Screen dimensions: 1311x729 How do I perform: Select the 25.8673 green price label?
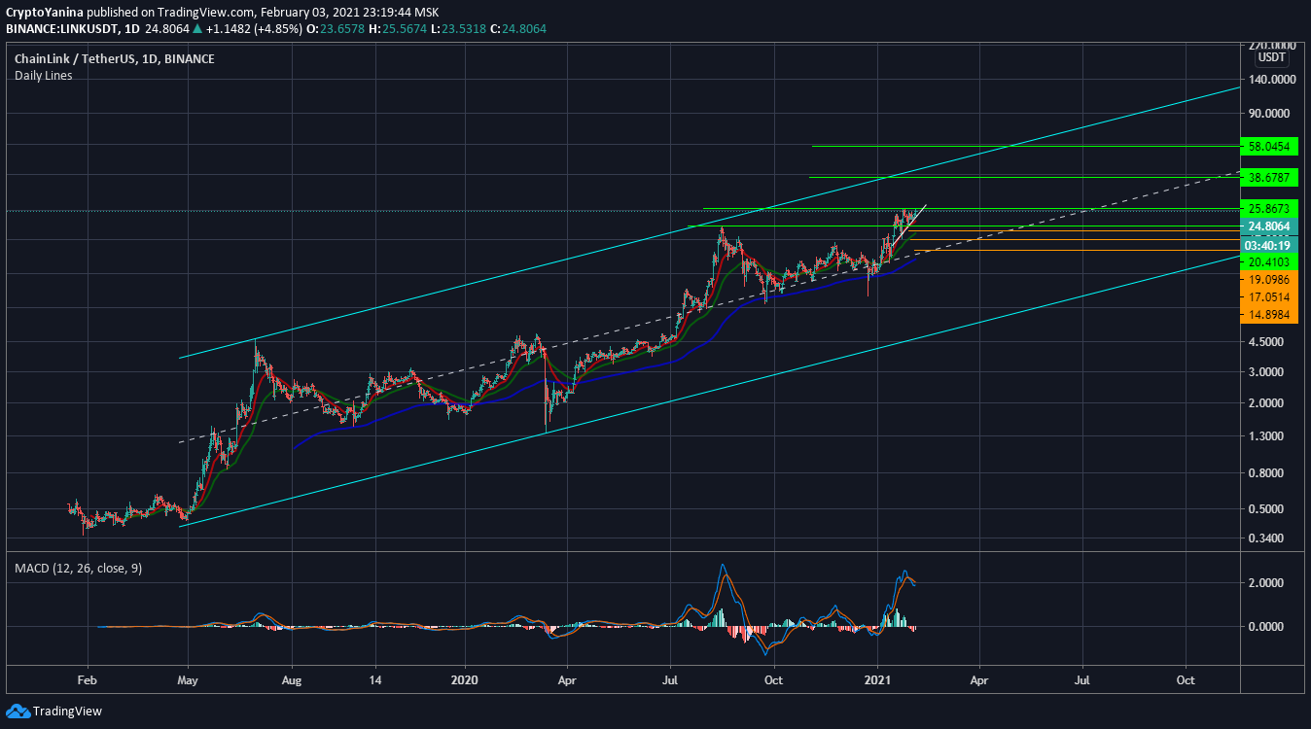pyautogui.click(x=1270, y=209)
